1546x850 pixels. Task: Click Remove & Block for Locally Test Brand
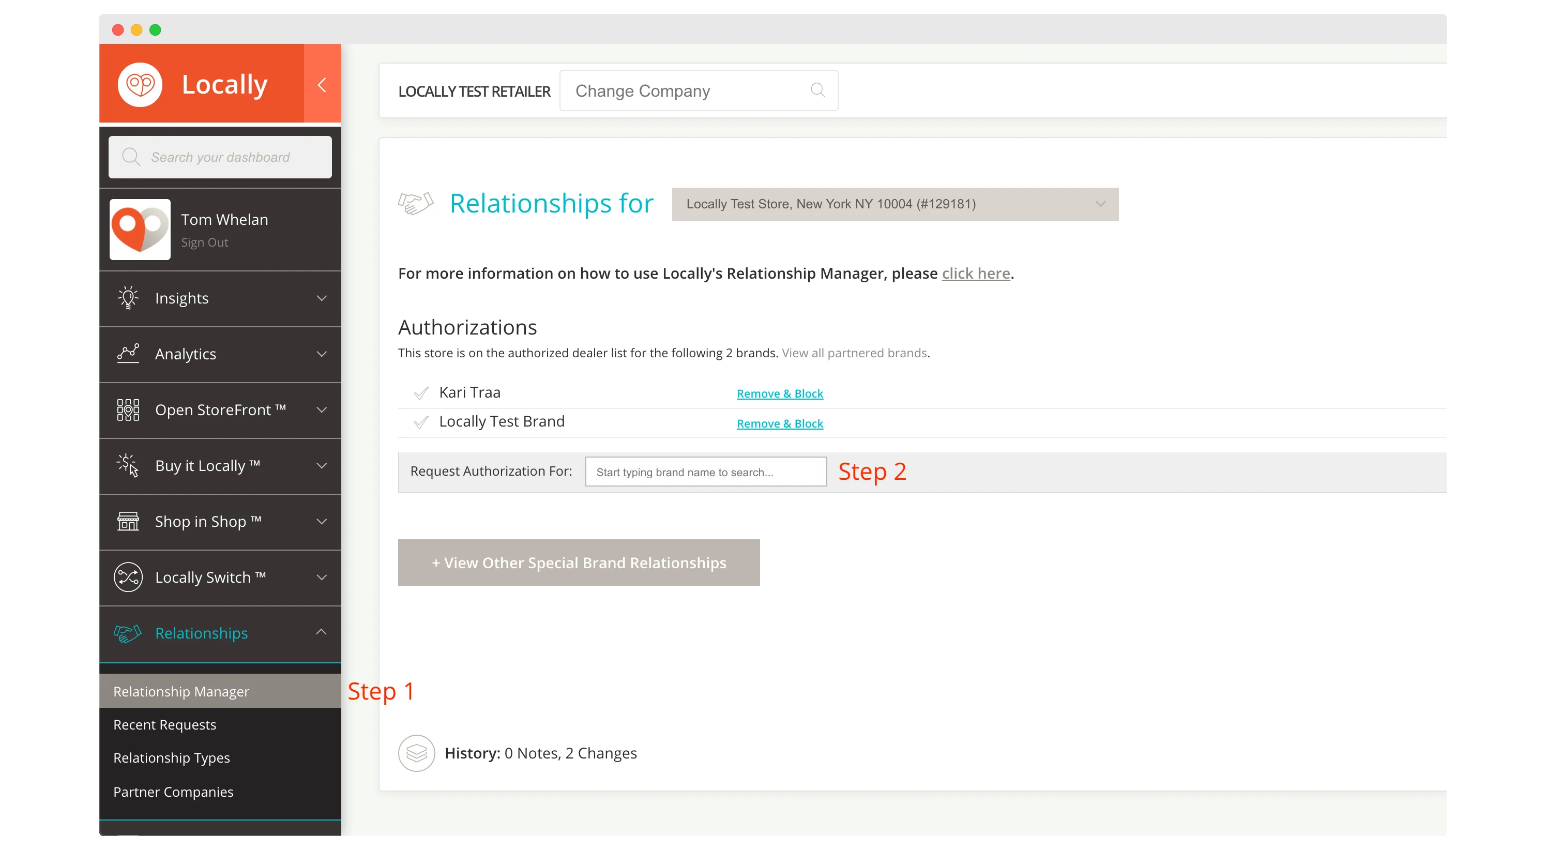tap(780, 424)
